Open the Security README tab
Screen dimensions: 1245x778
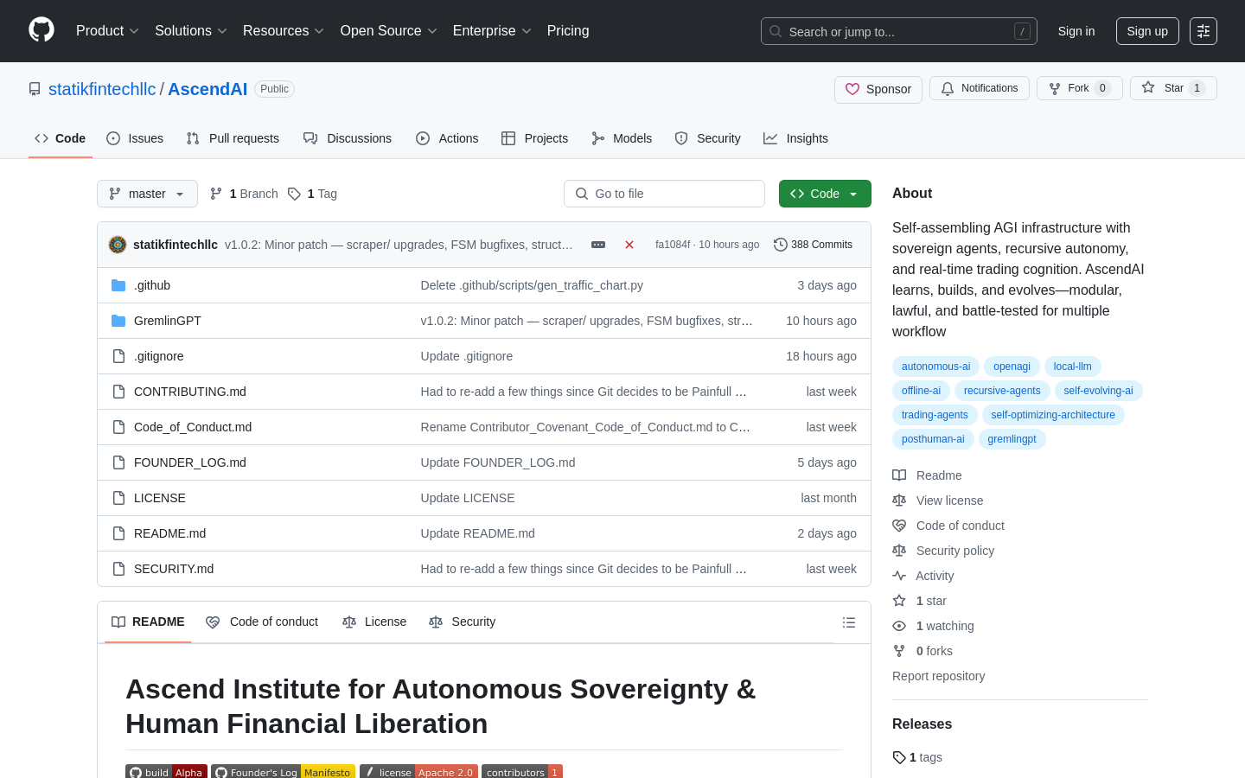click(463, 622)
